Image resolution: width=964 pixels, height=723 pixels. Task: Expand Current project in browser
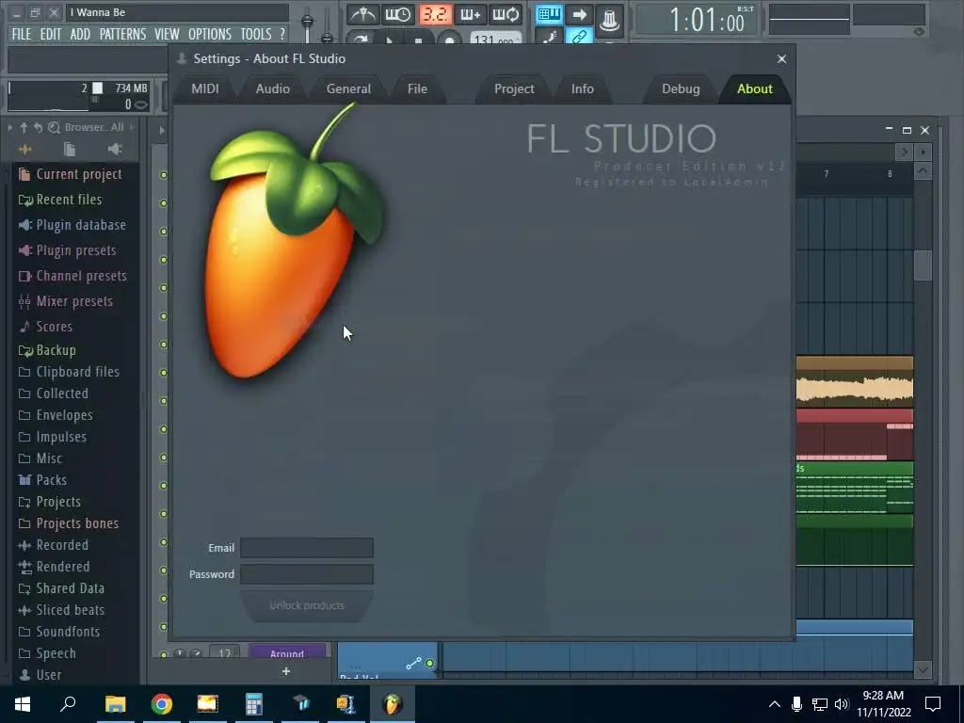(70, 174)
